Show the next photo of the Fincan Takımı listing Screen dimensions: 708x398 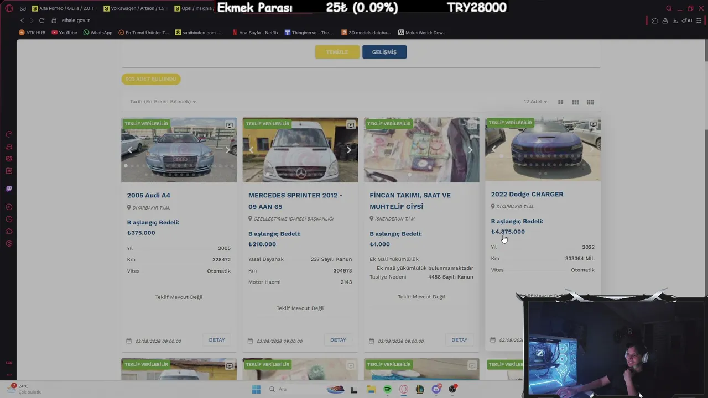pyautogui.click(x=470, y=150)
